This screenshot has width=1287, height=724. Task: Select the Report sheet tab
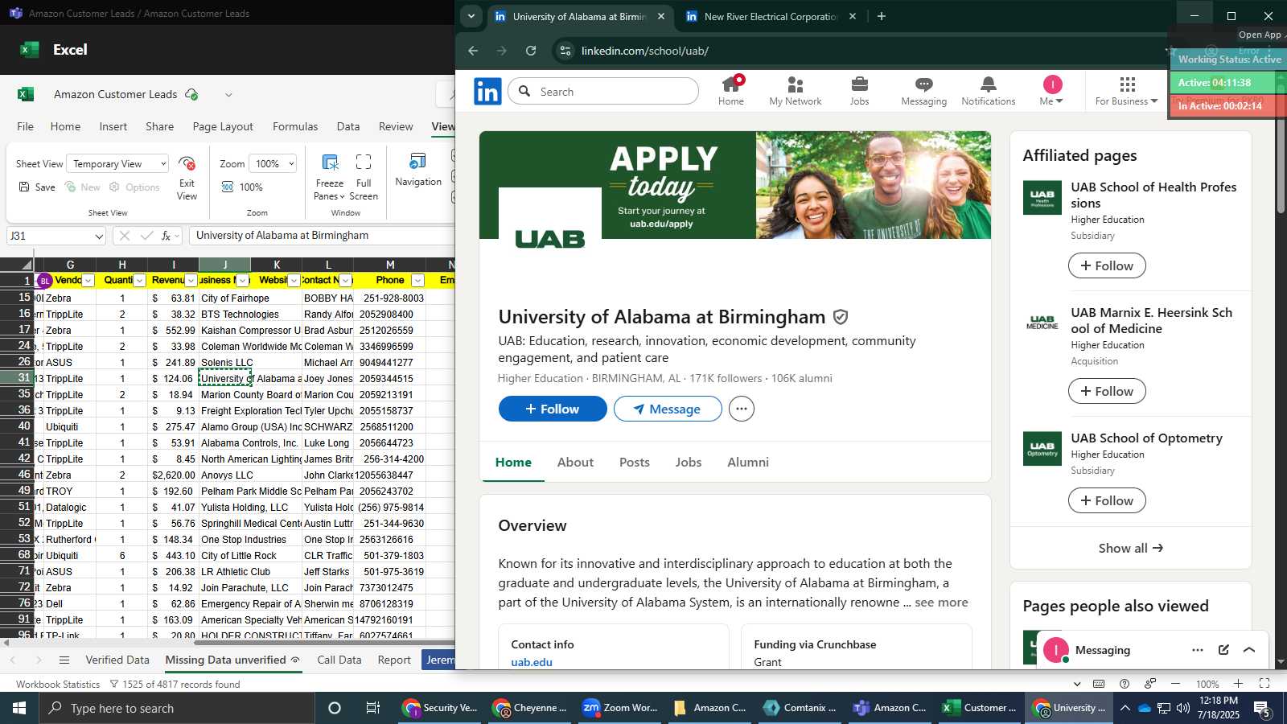coord(394,660)
